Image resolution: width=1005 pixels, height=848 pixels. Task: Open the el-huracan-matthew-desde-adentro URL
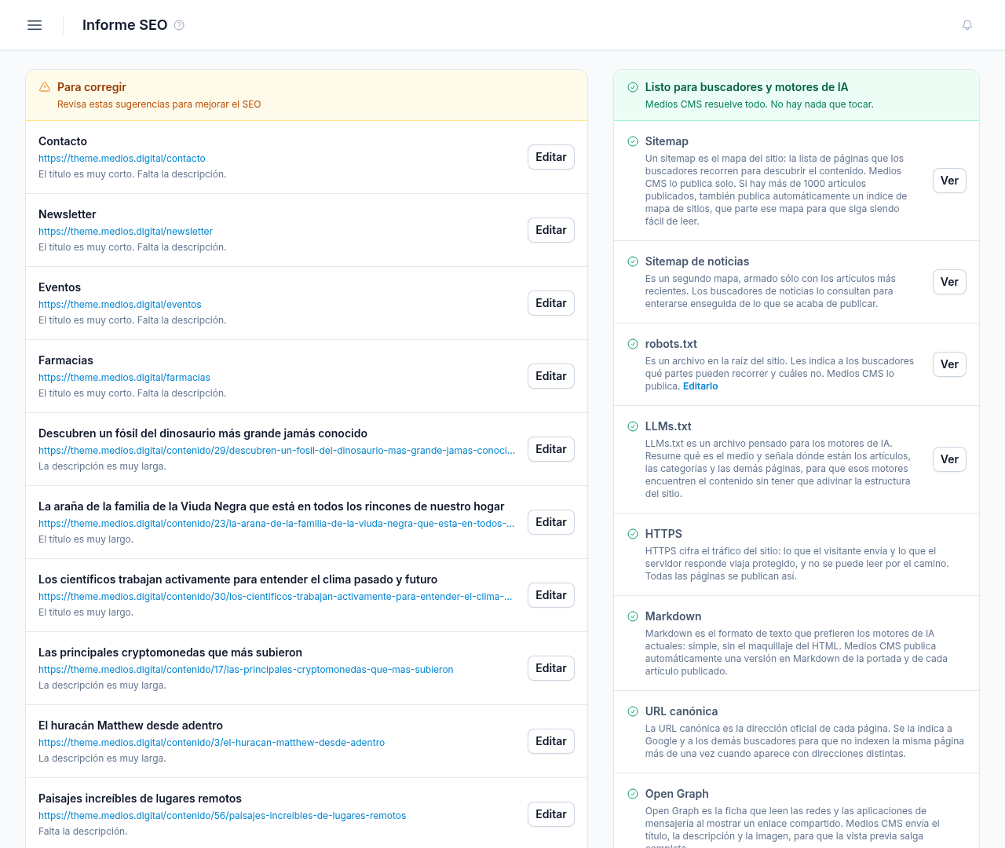212,743
